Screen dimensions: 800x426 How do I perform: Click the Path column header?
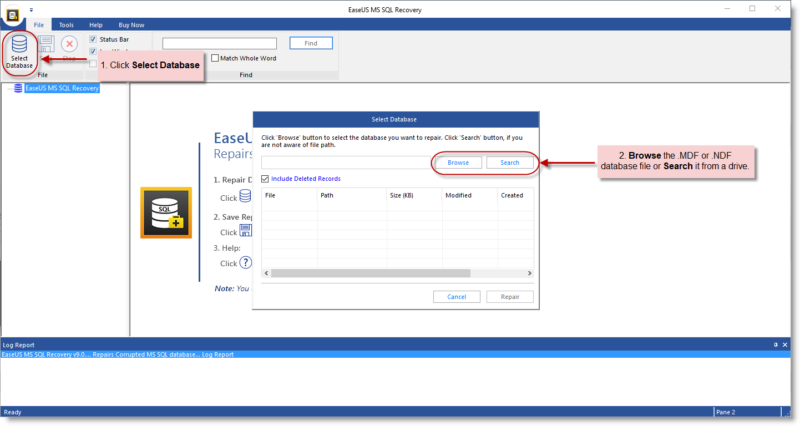pyautogui.click(x=352, y=195)
